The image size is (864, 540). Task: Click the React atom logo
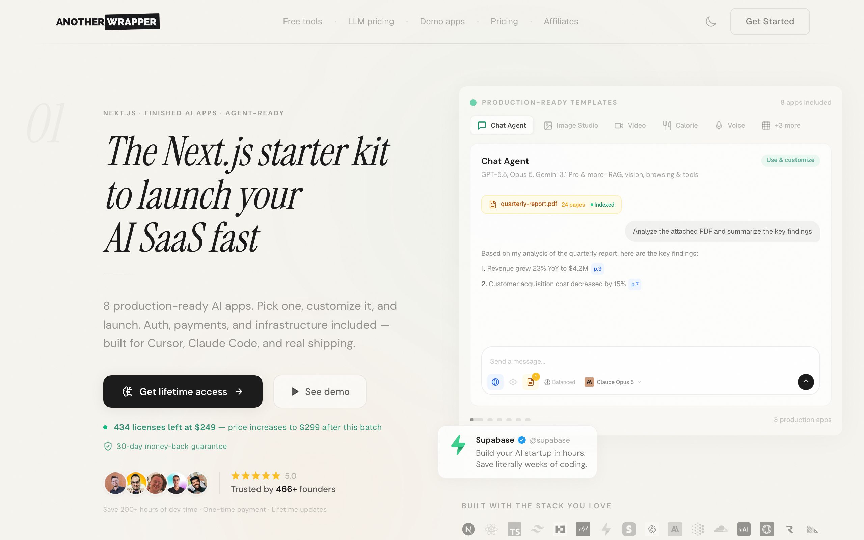point(491,529)
